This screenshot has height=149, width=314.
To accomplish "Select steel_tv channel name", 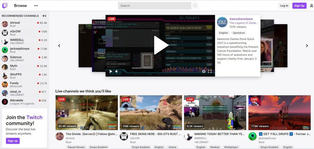I will 16,92.
